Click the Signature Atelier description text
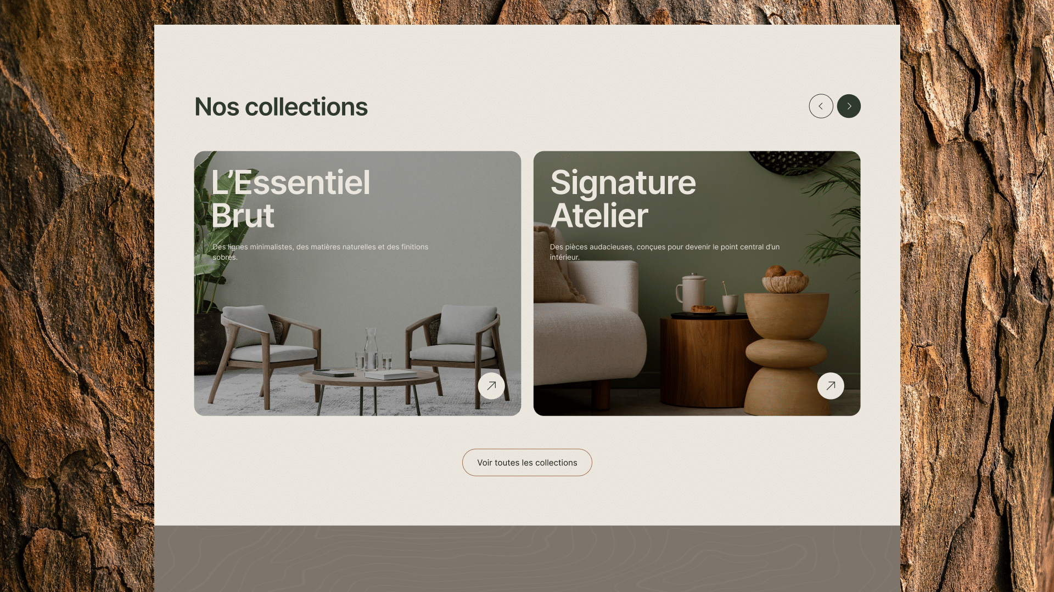 [x=665, y=252]
